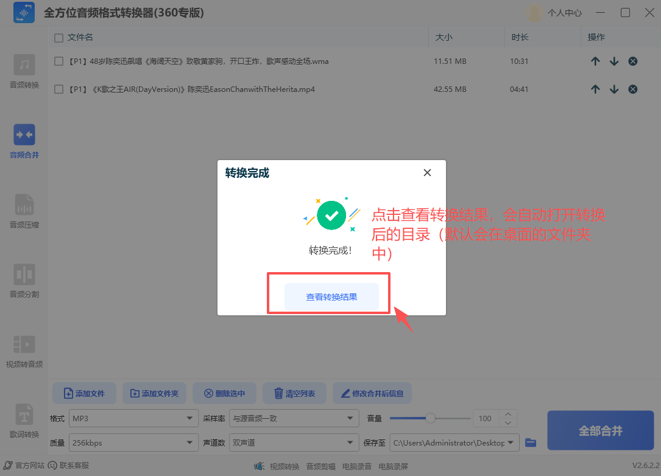The image size is (661, 476).
Task: Adjust the 音量 volume slider
Action: point(429,418)
